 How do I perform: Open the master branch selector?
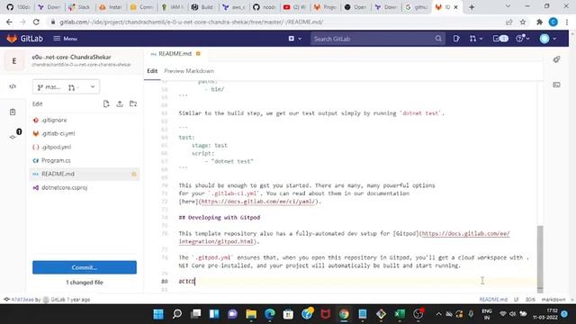tap(66, 87)
